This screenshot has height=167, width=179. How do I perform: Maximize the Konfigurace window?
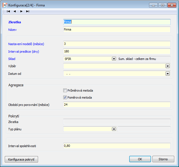coord(162,5)
